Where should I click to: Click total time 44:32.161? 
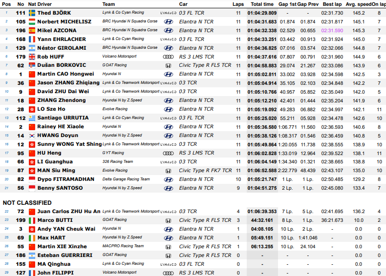pyautogui.click(x=262, y=220)
